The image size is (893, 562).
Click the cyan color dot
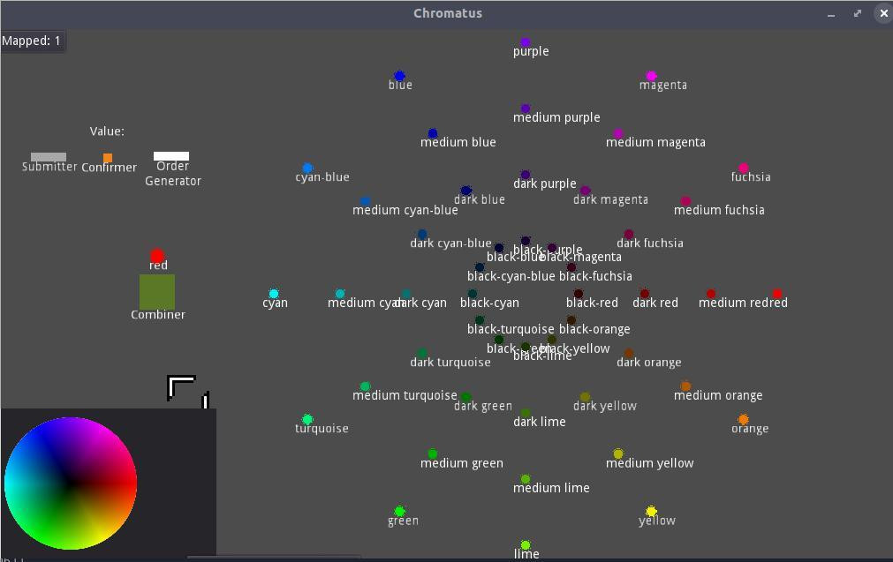pos(273,294)
